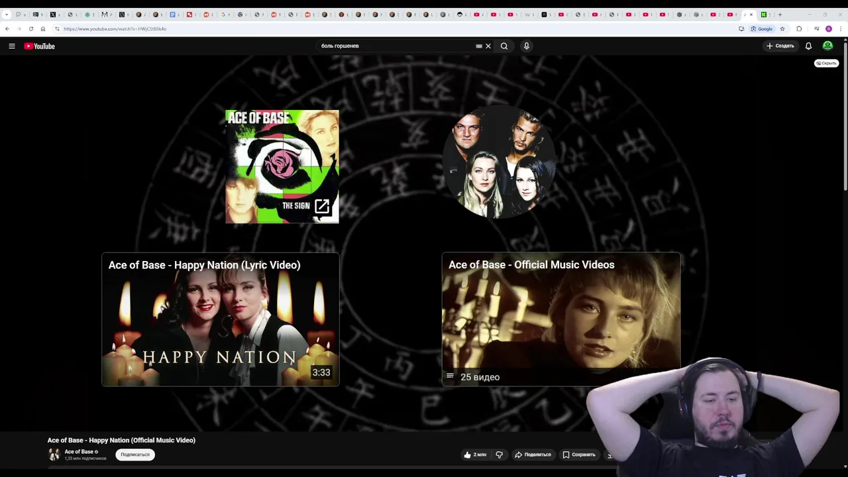Share with the Поделиться button

click(533, 454)
